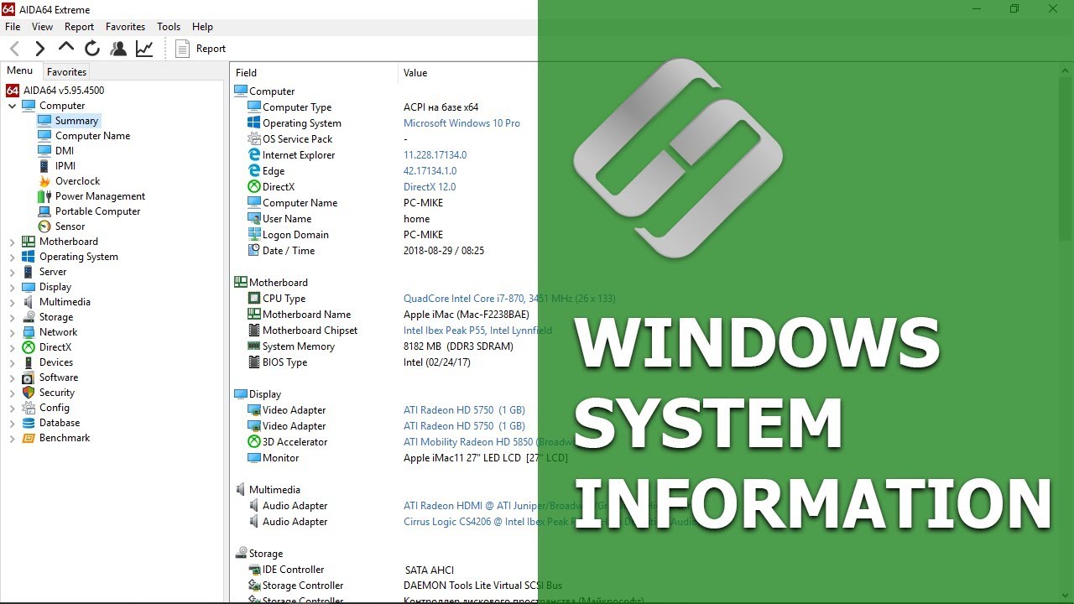Select the IPMI tree item
This screenshot has width=1074, height=604.
pyautogui.click(x=65, y=166)
